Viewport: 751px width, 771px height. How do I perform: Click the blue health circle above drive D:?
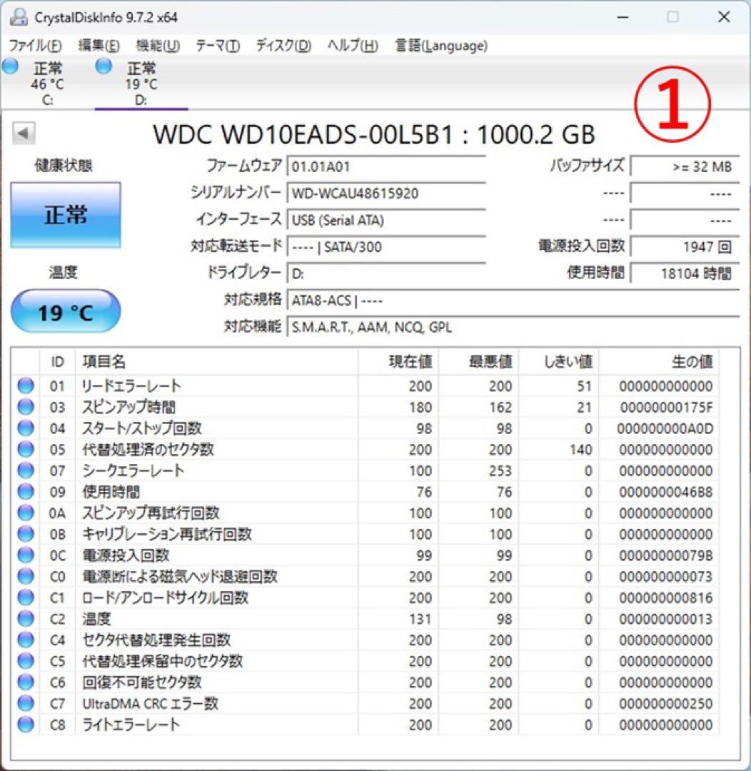tap(104, 66)
